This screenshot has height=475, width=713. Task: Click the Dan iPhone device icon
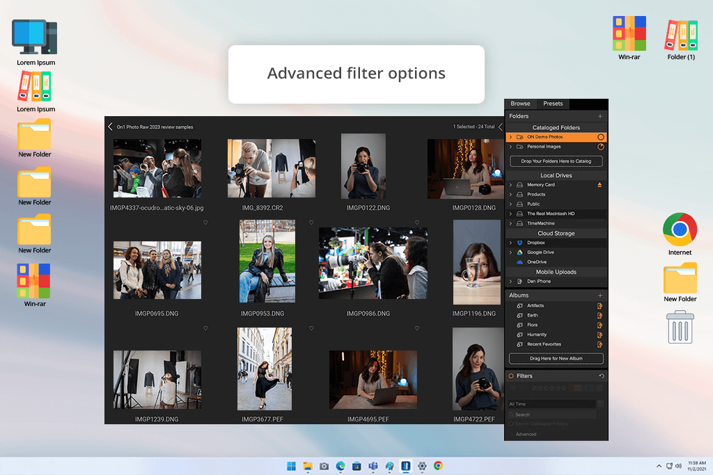tap(519, 281)
